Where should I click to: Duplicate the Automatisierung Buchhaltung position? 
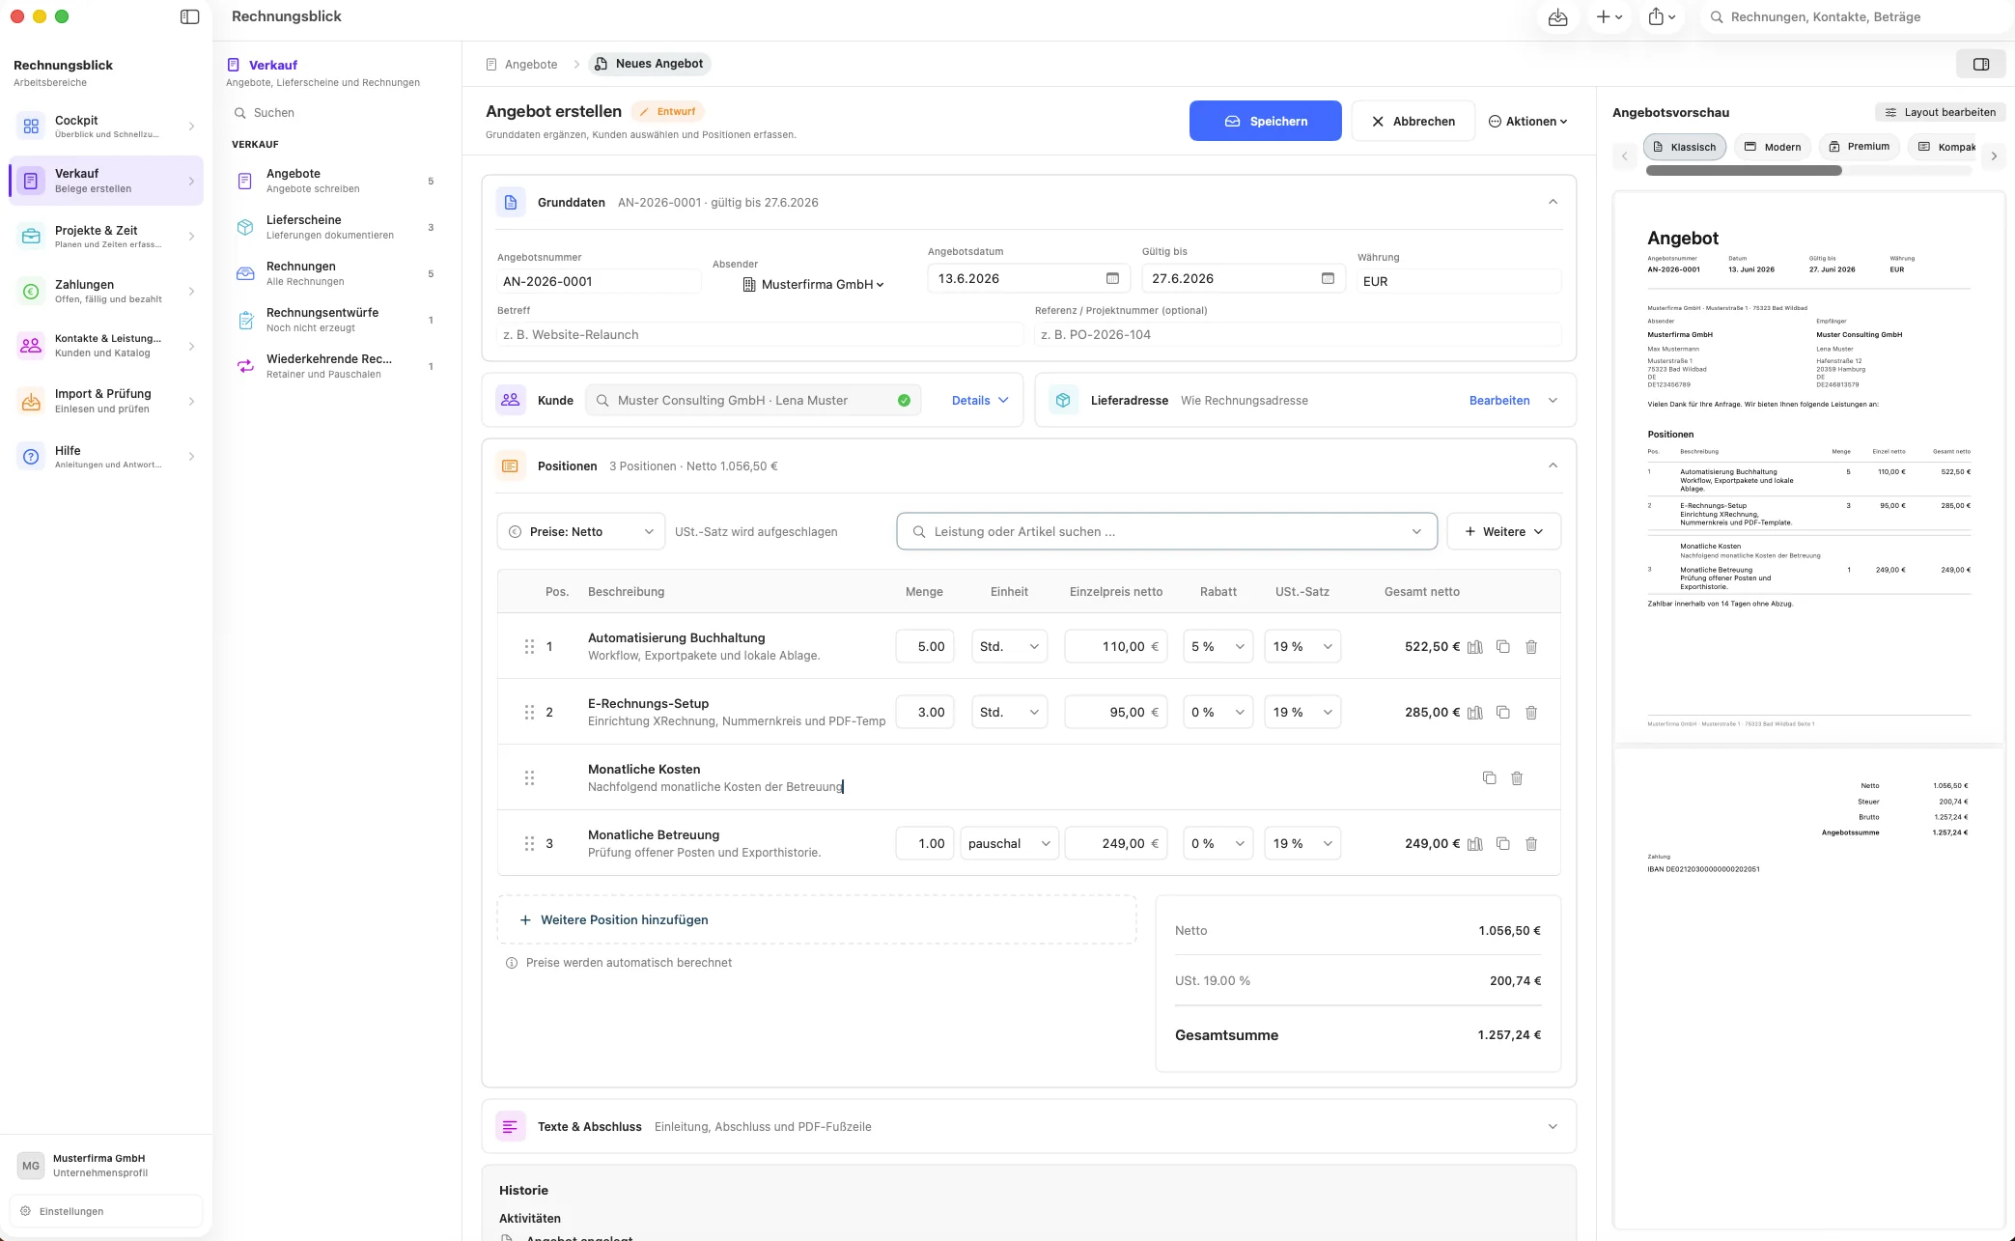tap(1503, 647)
